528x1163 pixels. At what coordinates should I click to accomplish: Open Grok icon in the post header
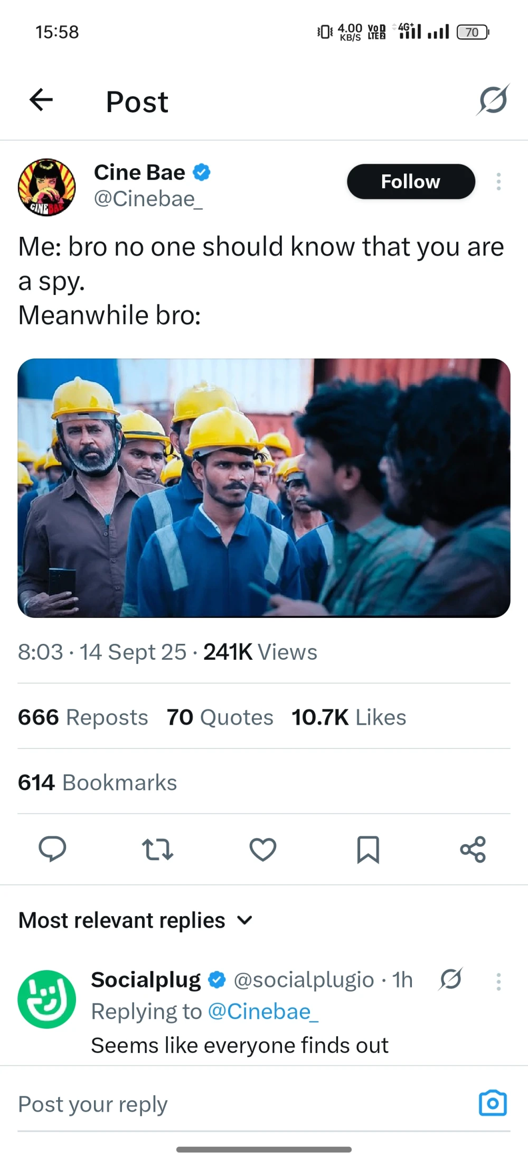[493, 100]
